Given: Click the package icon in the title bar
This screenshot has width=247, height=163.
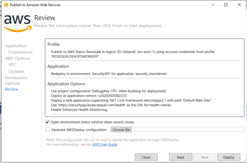Looking at the screenshot, I should tap(6, 5).
